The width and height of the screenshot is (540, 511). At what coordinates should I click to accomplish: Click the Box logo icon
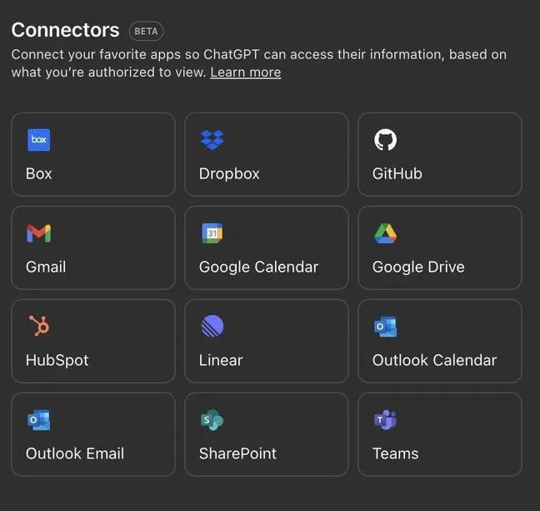tap(38, 140)
